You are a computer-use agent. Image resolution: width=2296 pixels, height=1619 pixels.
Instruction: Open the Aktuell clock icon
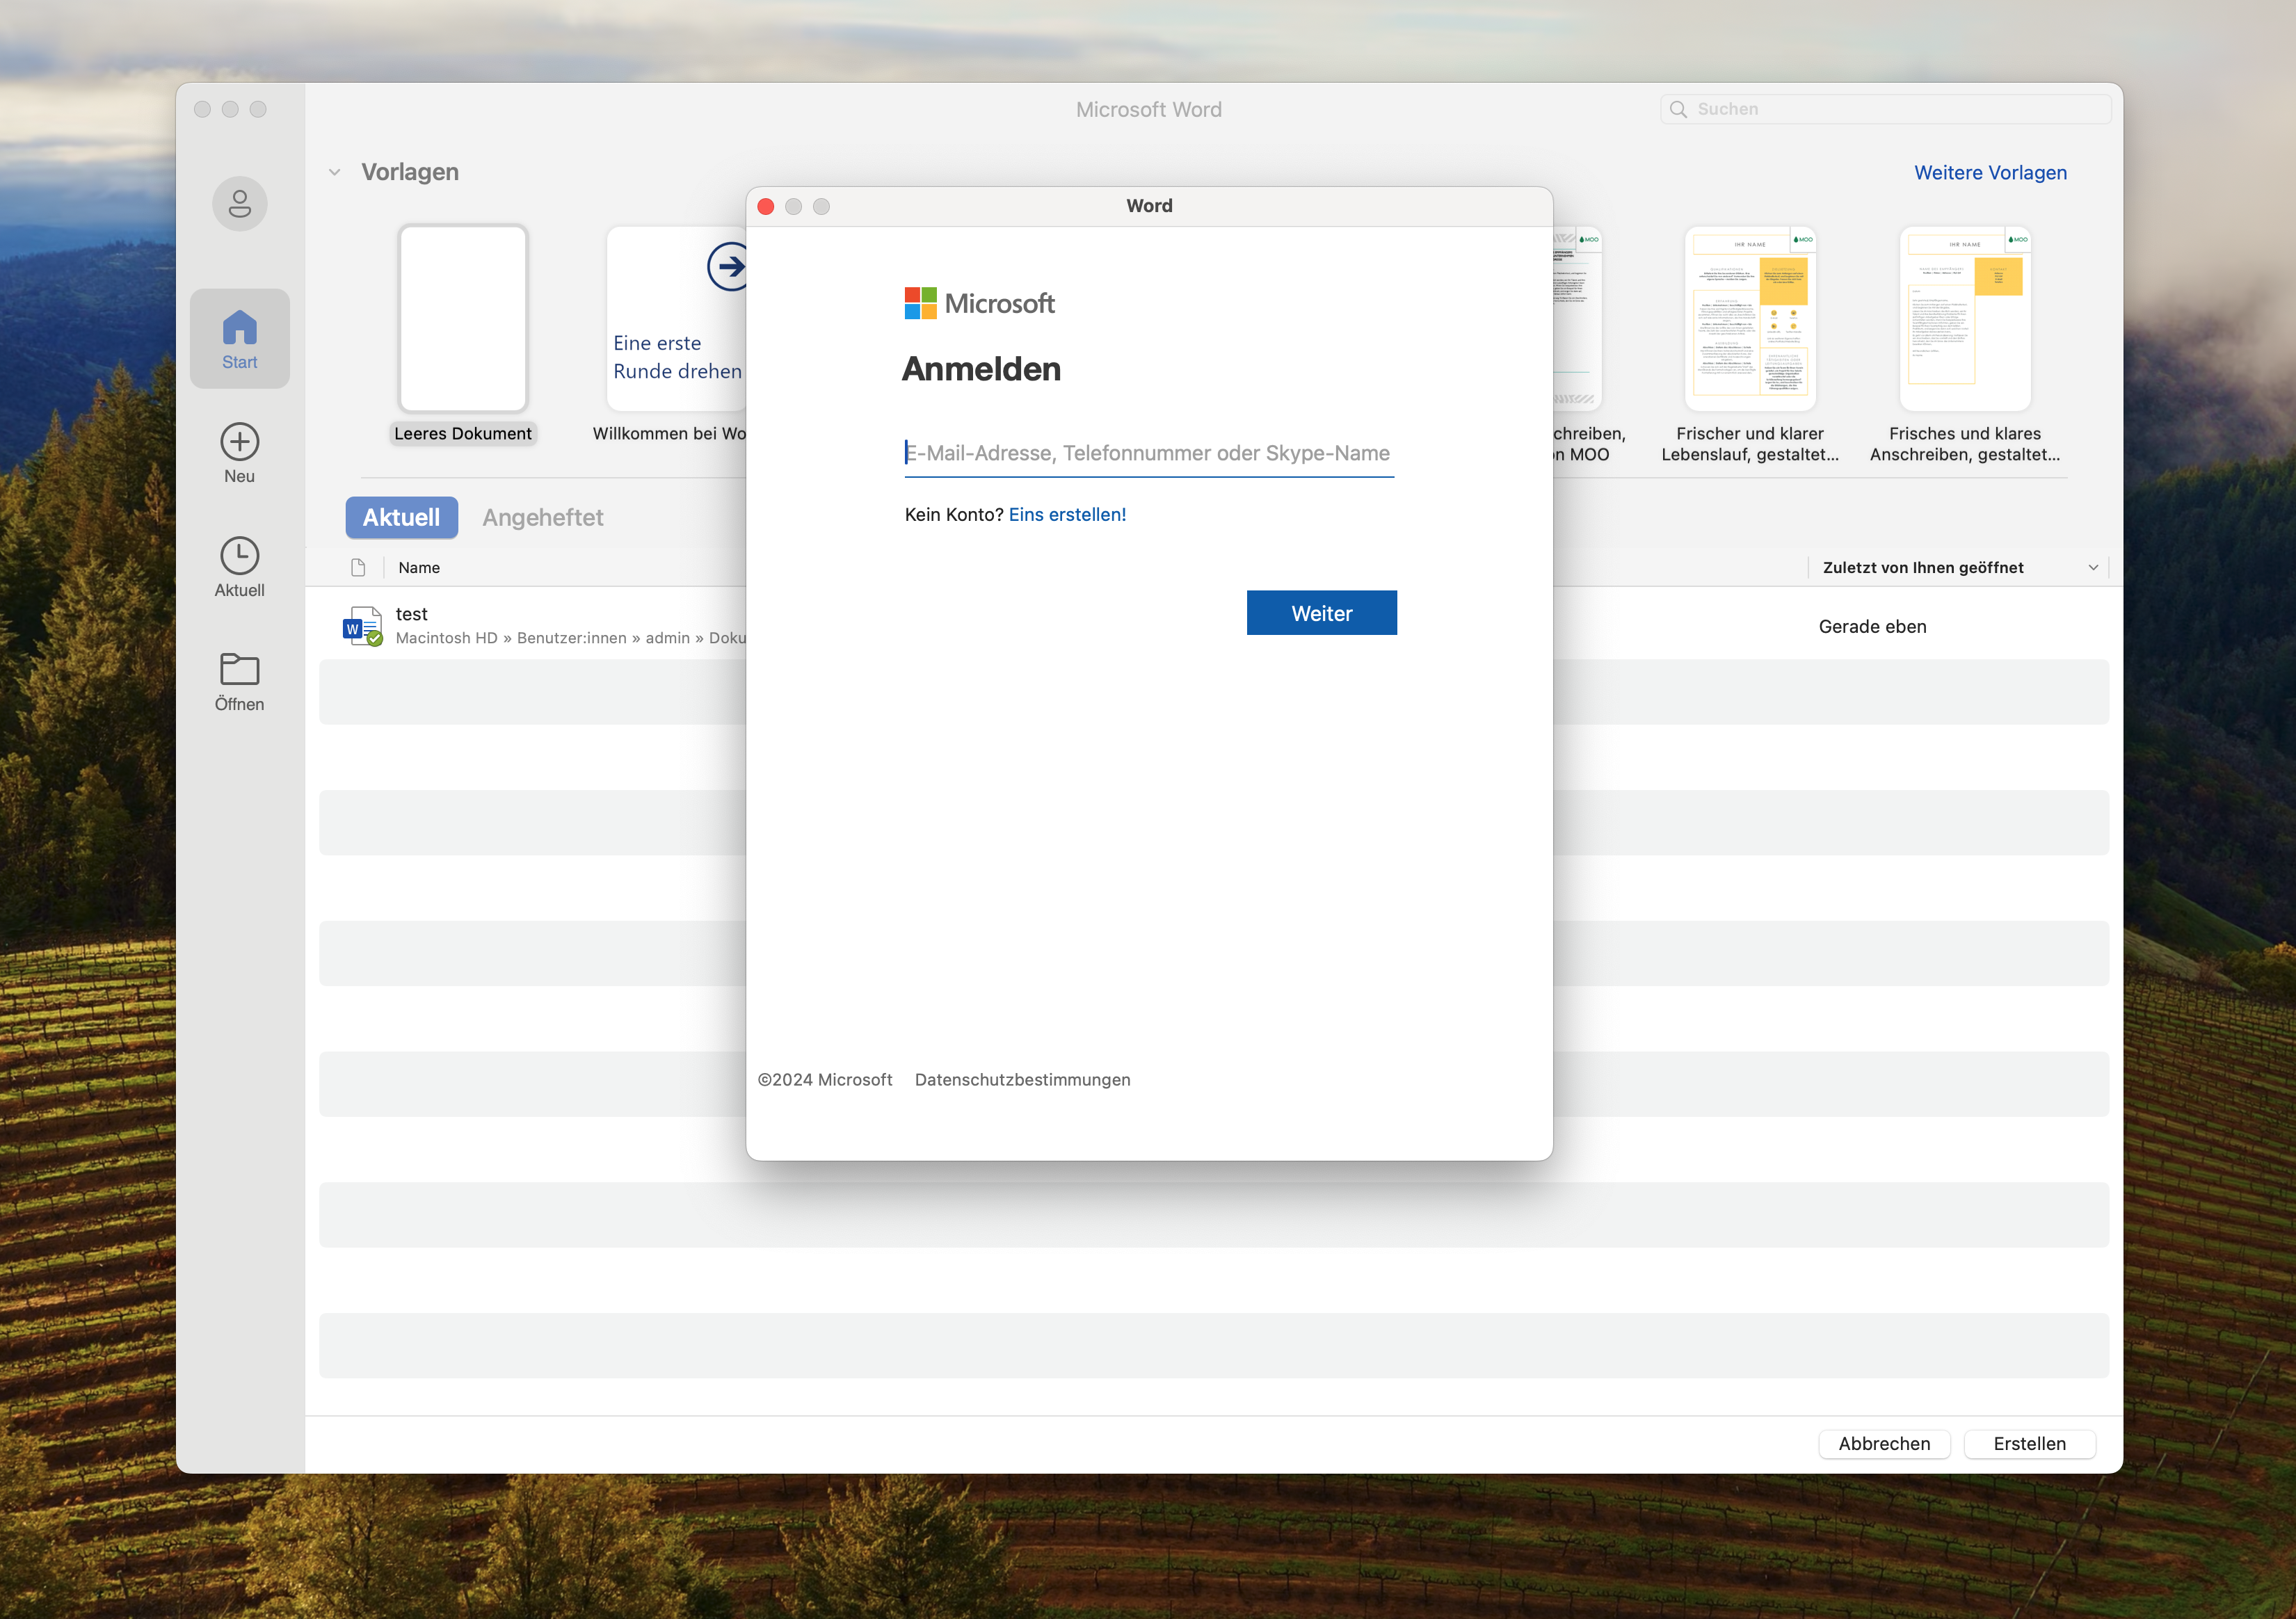pos(239,556)
